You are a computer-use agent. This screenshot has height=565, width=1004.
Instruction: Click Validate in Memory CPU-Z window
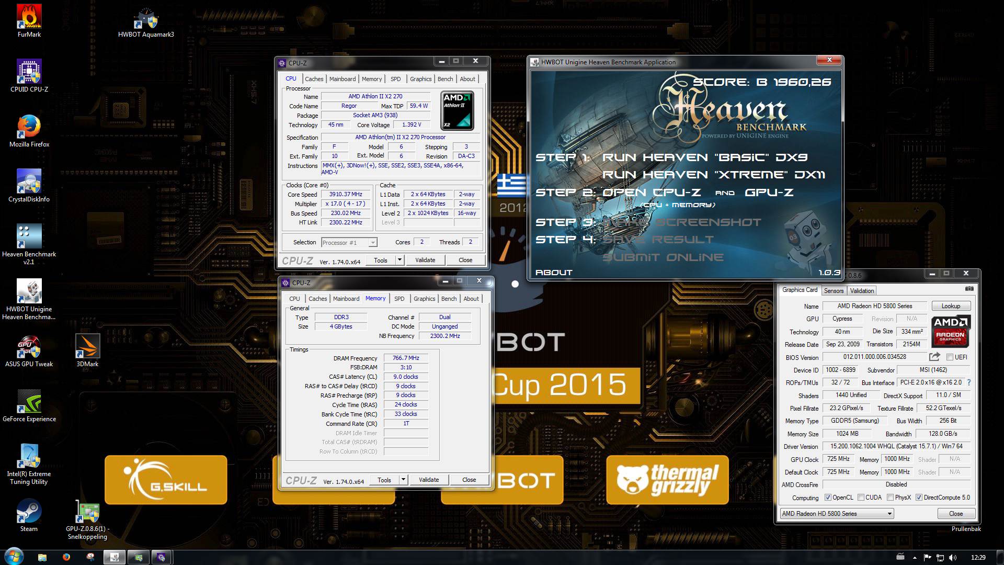coord(429,480)
